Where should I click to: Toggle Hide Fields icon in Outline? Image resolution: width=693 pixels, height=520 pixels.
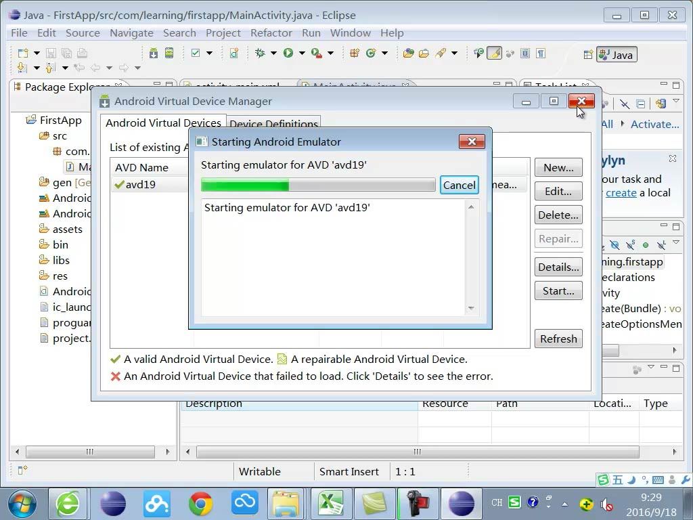pos(614,244)
